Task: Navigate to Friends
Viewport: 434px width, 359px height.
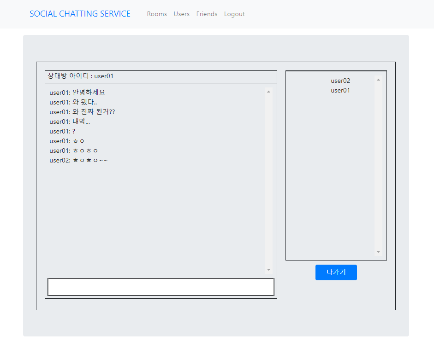Action: tap(207, 14)
